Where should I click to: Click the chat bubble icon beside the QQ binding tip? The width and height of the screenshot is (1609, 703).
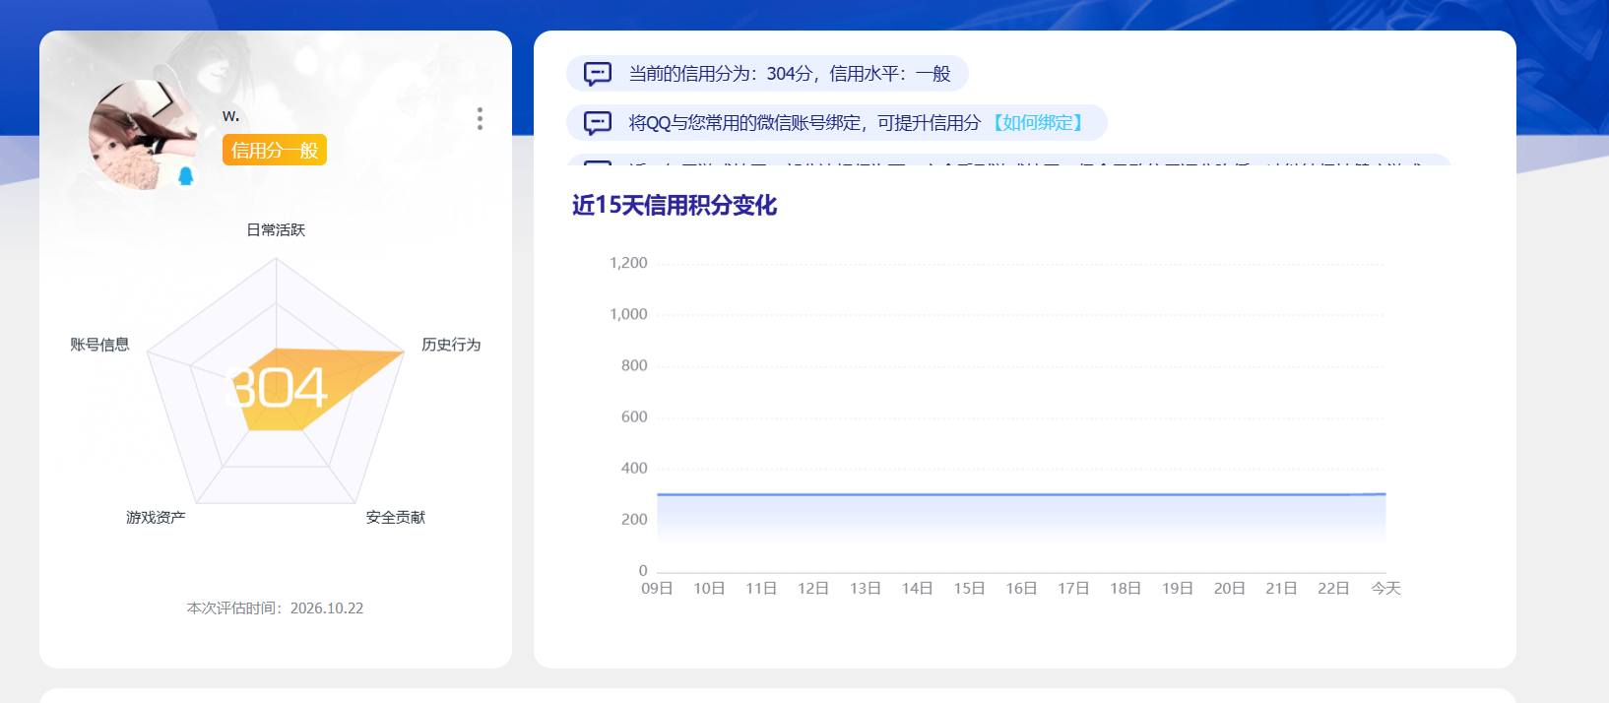pos(598,123)
